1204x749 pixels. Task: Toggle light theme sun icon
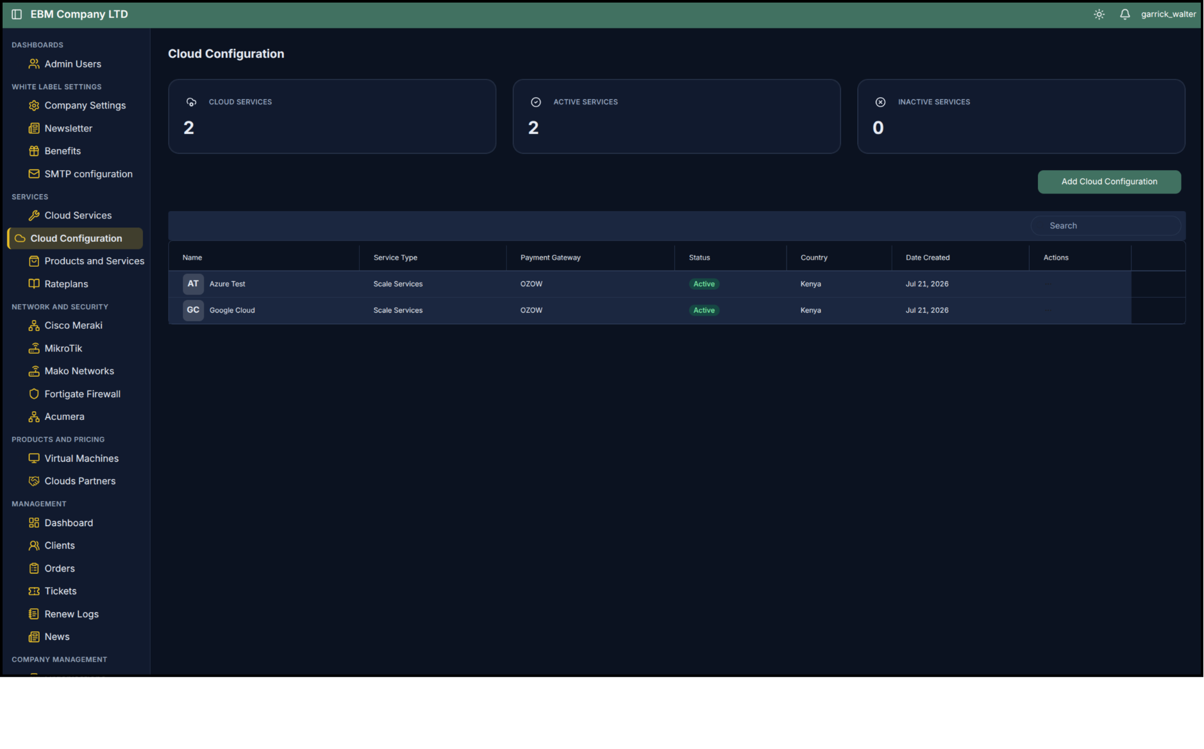point(1099,14)
